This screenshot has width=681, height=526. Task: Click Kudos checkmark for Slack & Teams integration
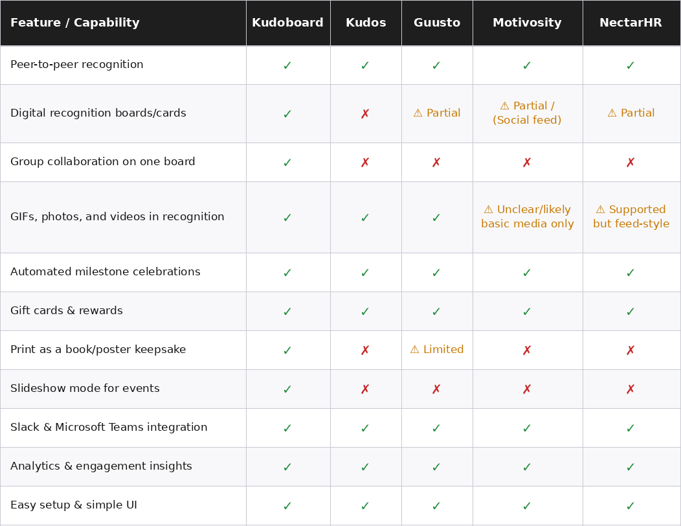click(365, 428)
